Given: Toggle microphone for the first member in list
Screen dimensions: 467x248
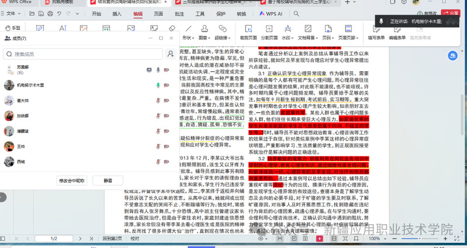Looking at the screenshot, I should click(158, 69).
